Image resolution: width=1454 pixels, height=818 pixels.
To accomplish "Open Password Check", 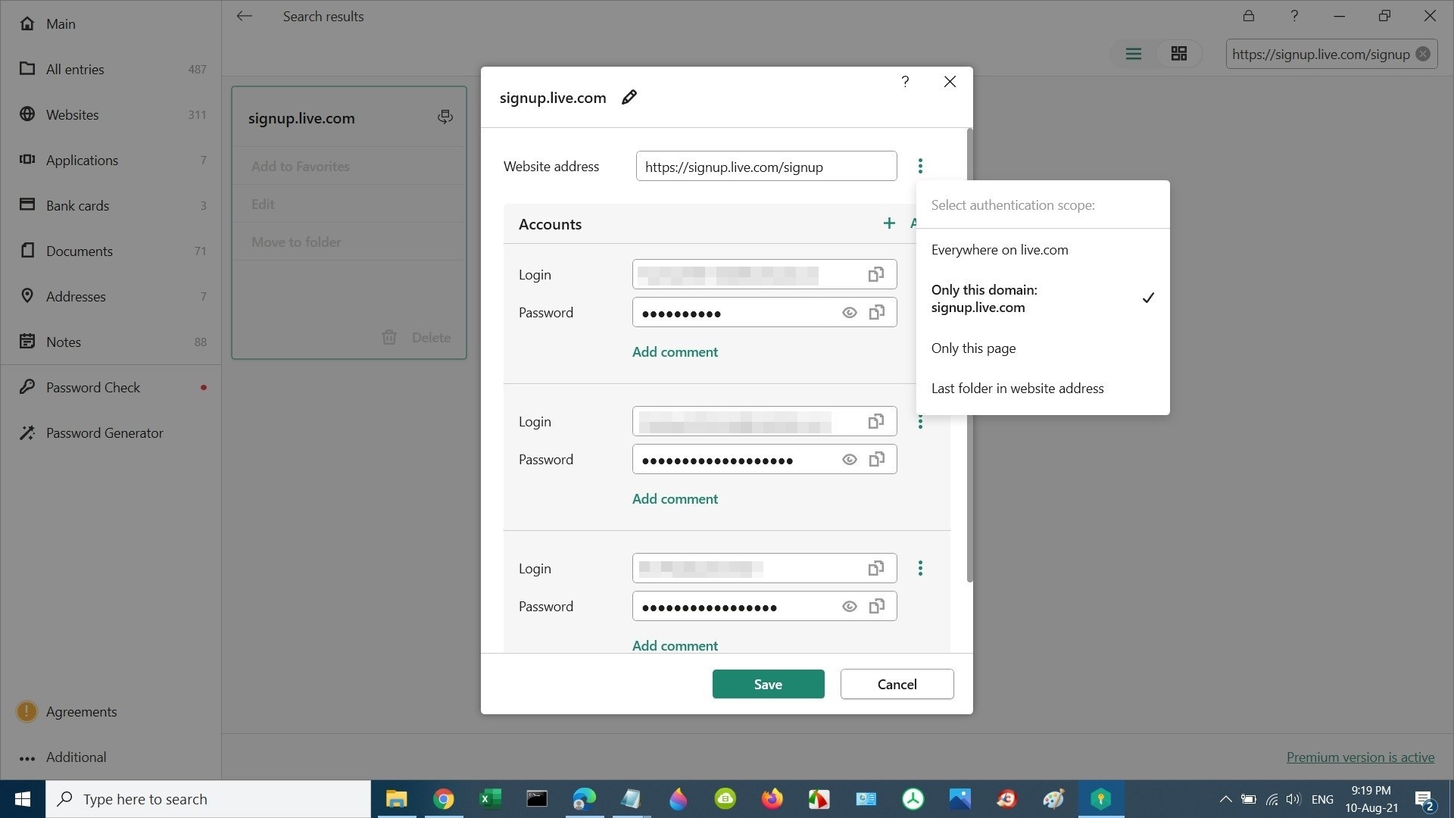I will 111,387.
